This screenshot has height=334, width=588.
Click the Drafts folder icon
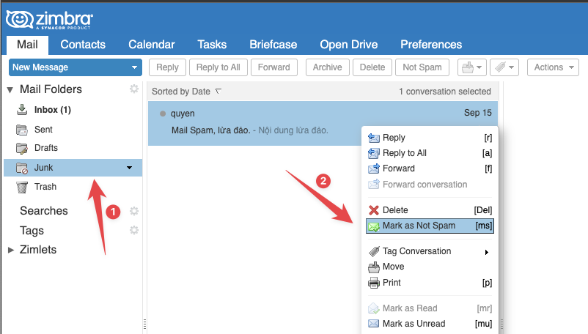[22, 148]
